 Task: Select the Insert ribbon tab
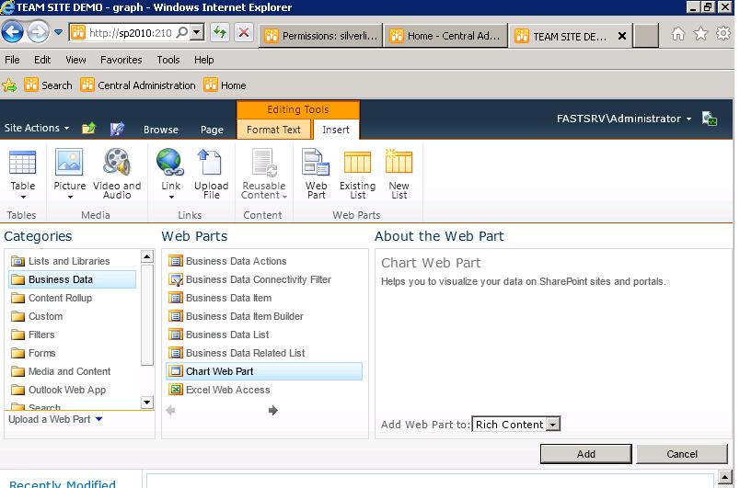coord(336,130)
